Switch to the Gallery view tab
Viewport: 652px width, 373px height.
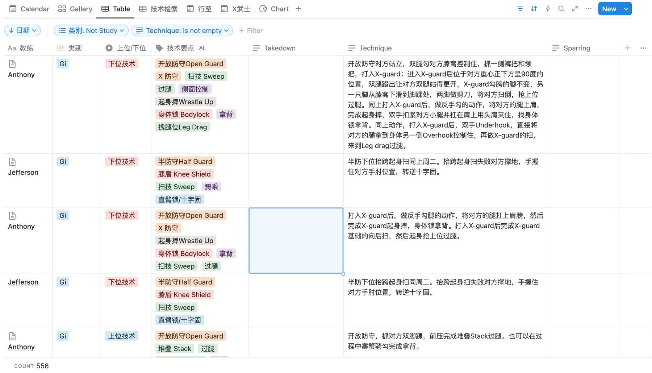coord(75,9)
